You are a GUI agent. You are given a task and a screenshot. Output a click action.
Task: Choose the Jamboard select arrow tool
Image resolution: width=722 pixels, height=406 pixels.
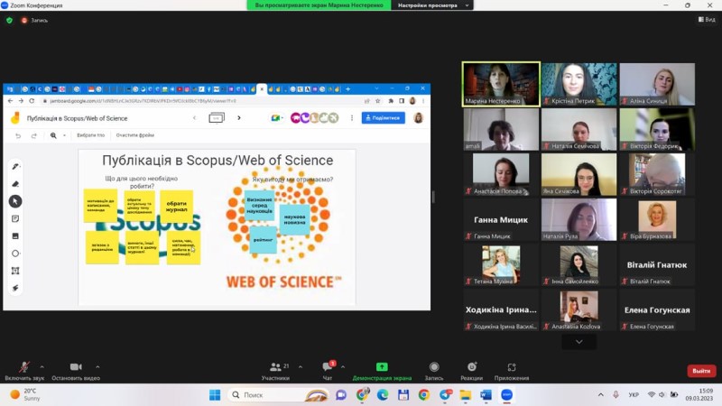[x=15, y=201]
